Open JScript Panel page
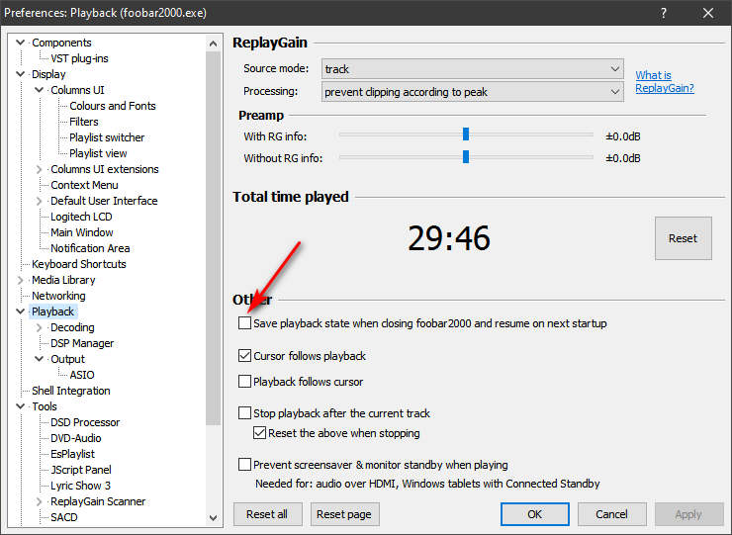 tap(81, 470)
